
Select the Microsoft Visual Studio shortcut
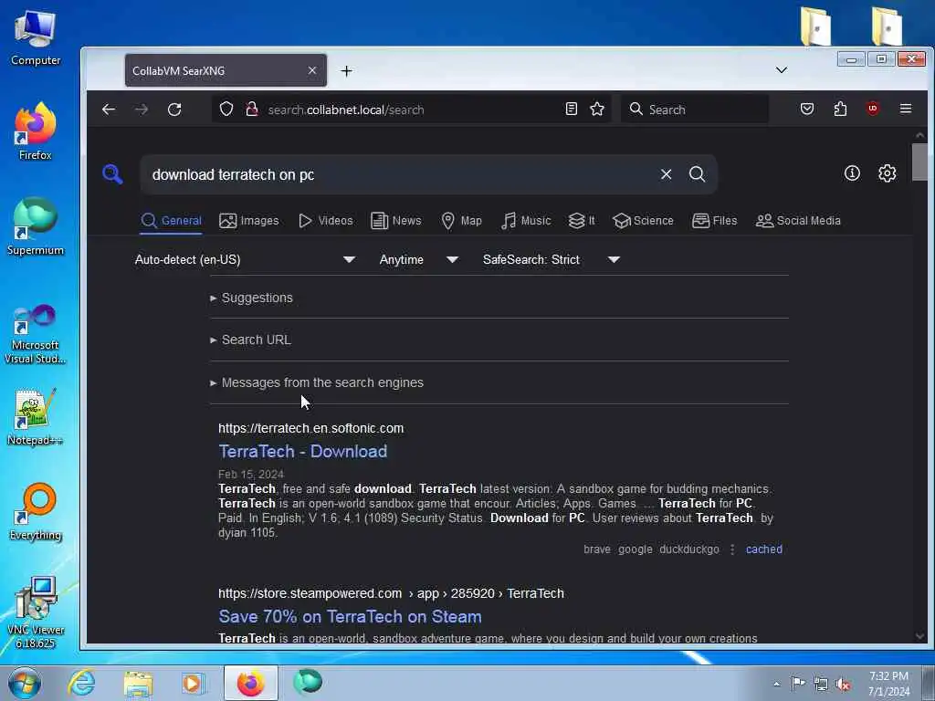[x=36, y=334]
